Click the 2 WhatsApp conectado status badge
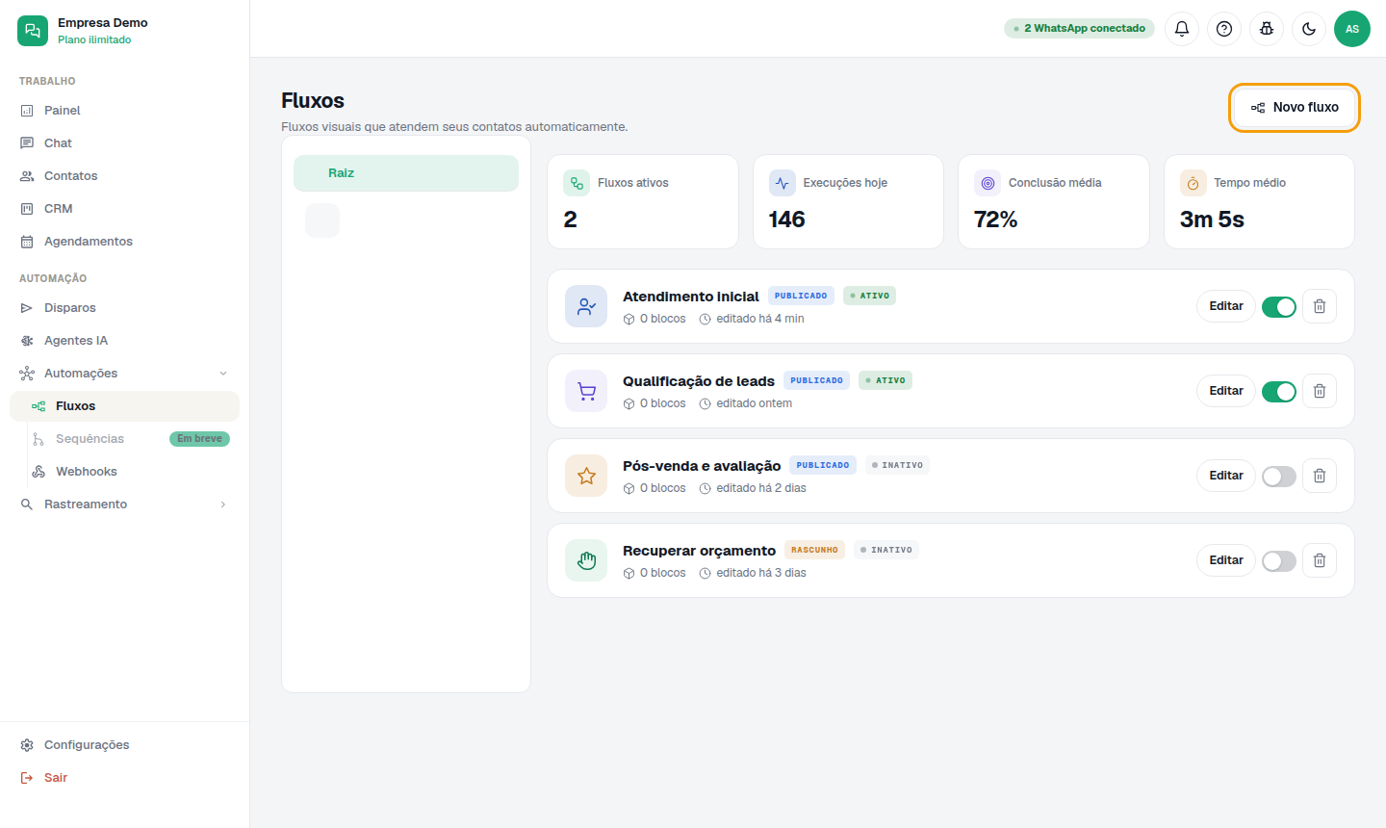This screenshot has width=1386, height=828. 1079,29
